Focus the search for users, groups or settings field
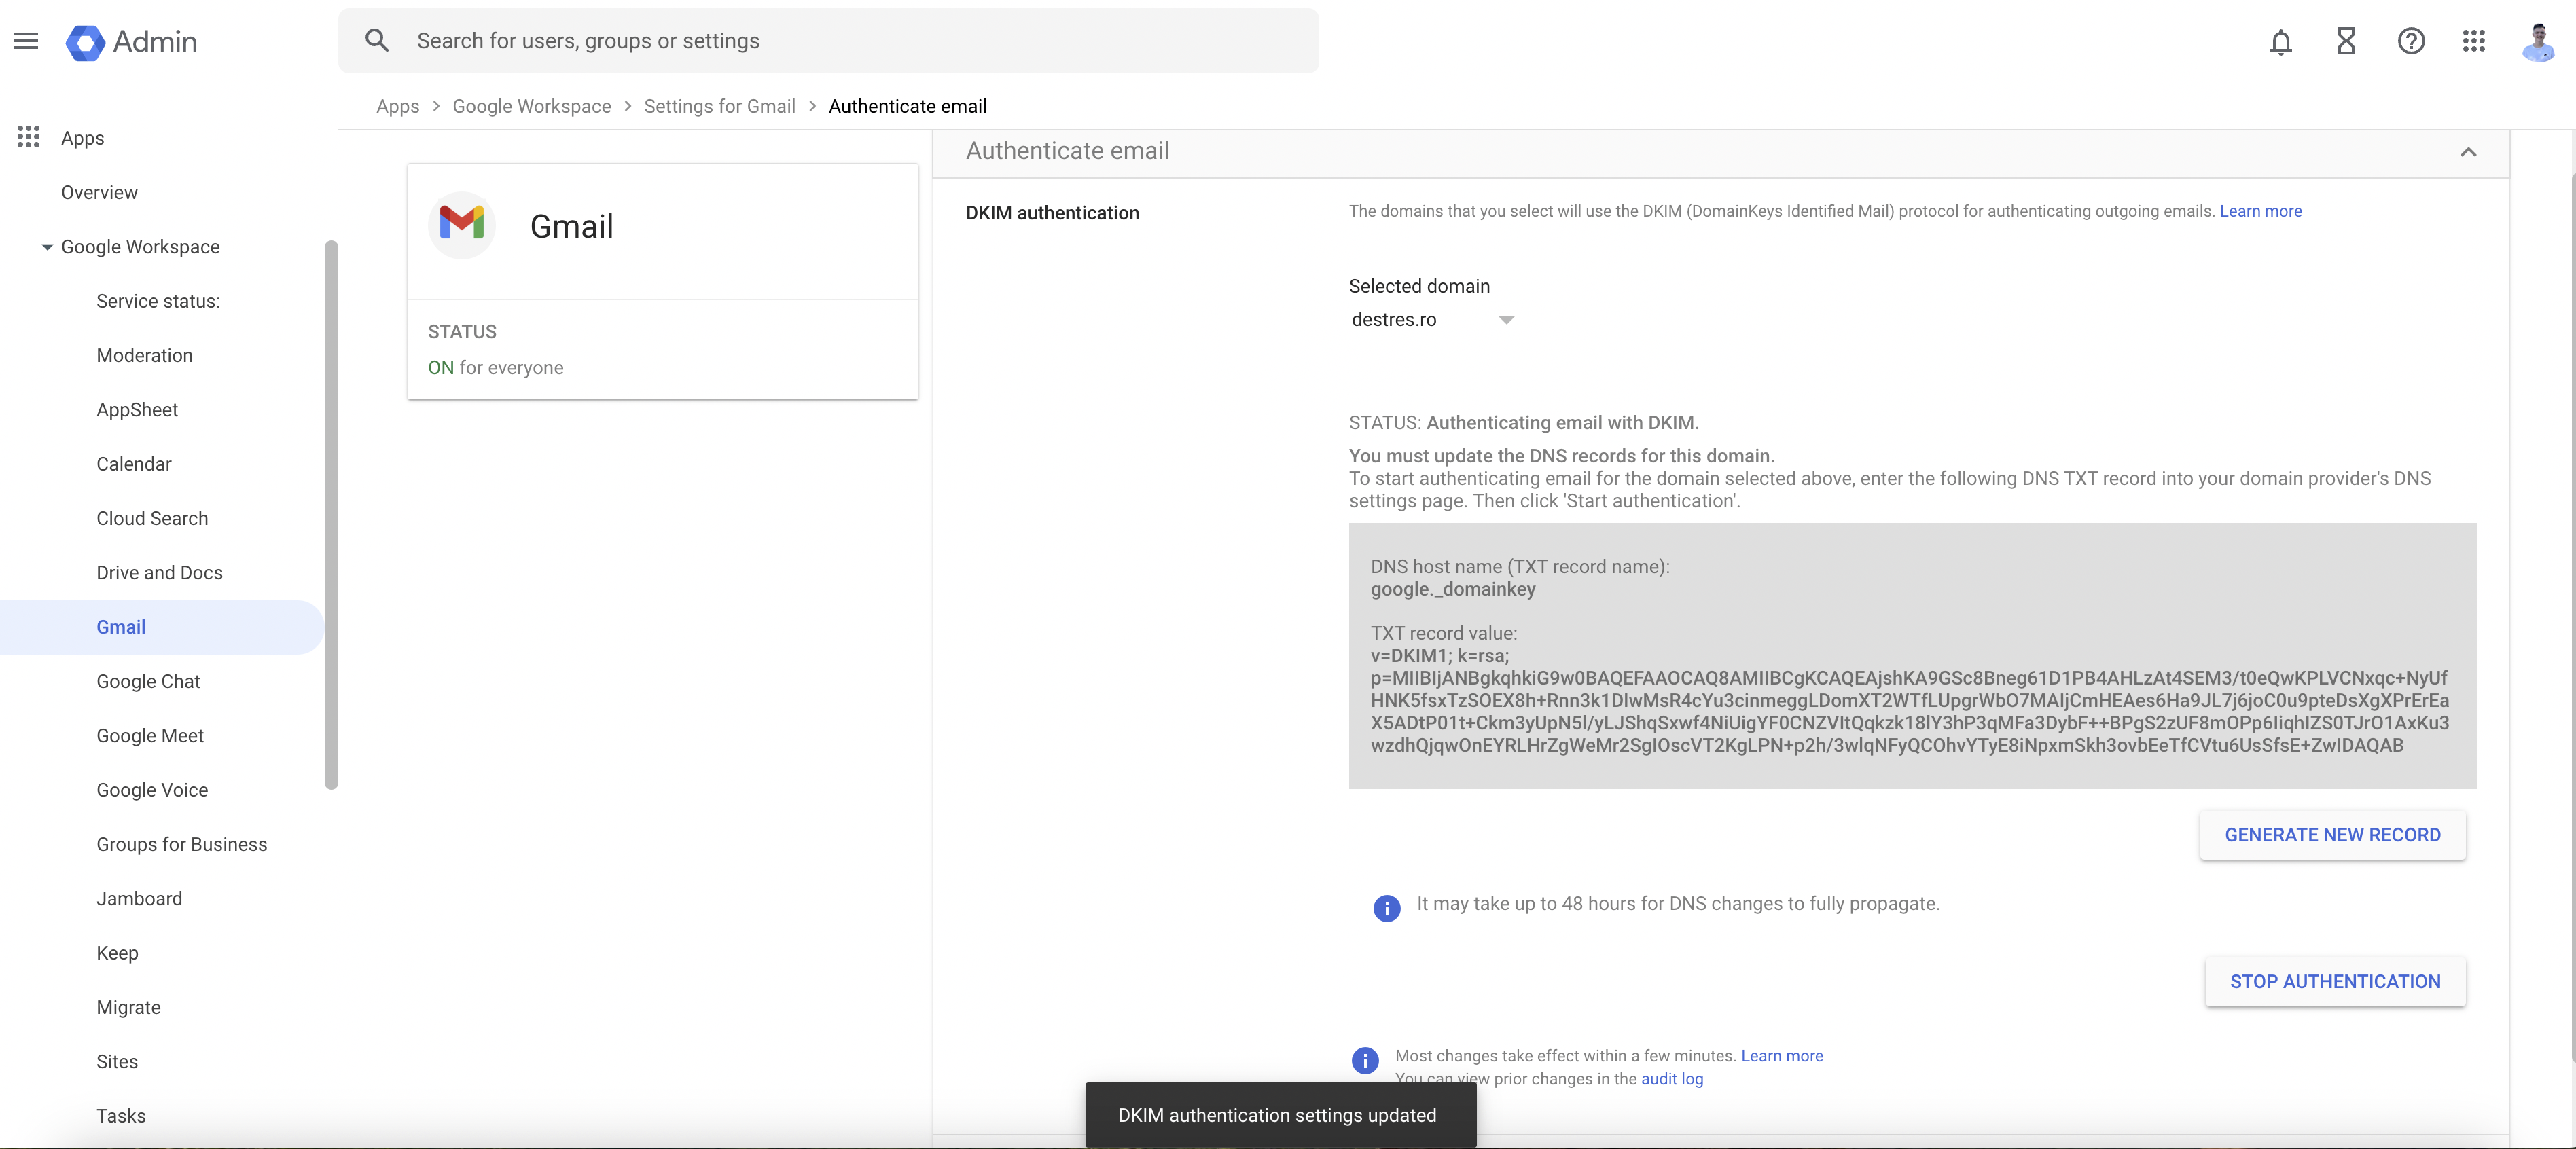This screenshot has width=2576, height=1149. (828, 41)
